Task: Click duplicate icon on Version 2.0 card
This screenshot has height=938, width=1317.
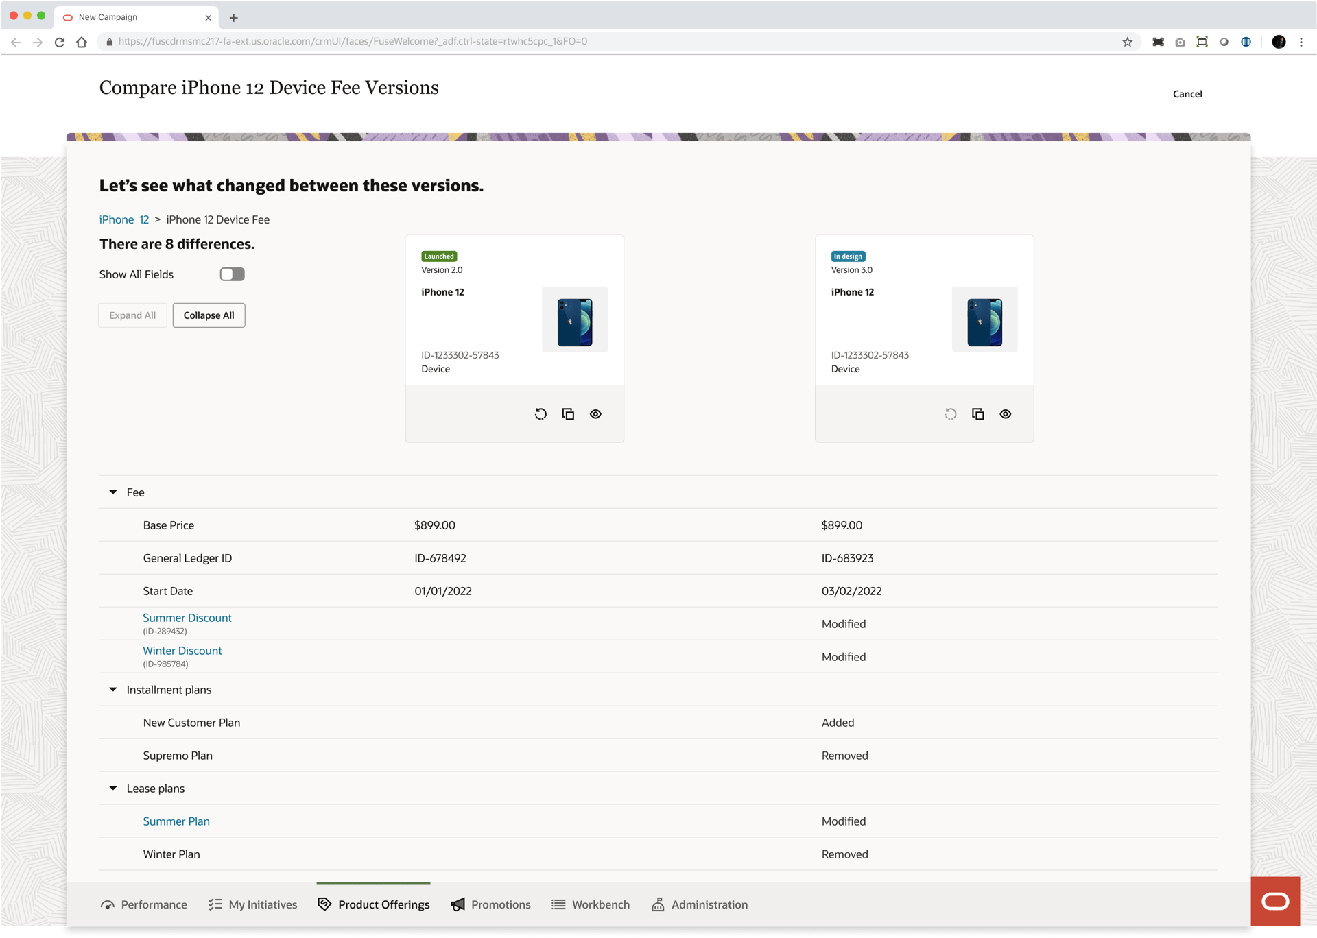Action: [568, 414]
